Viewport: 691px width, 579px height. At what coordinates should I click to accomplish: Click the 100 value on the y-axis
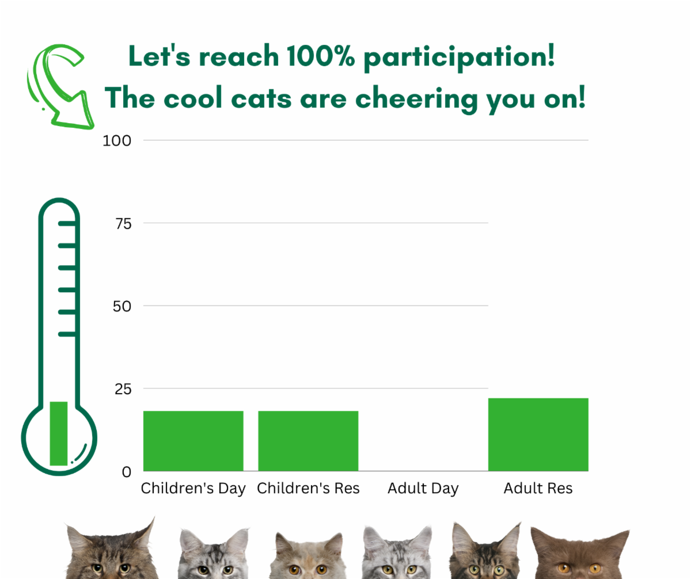pyautogui.click(x=117, y=140)
